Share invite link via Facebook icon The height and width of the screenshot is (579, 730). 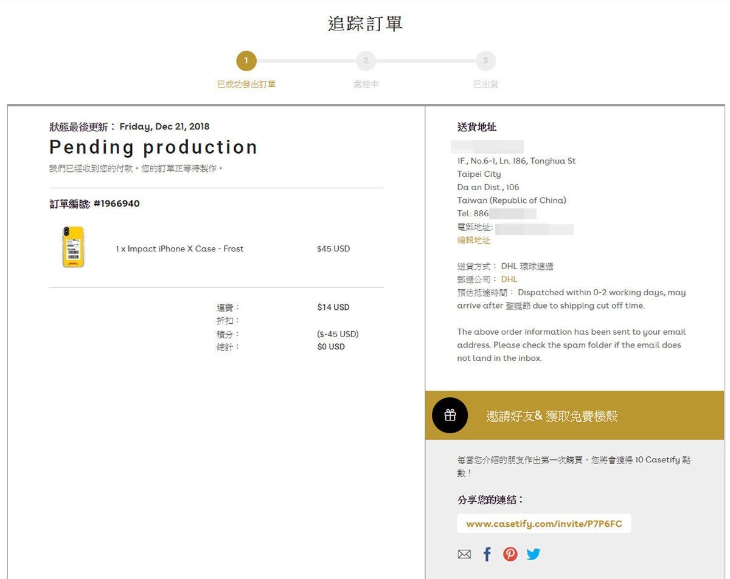click(487, 554)
